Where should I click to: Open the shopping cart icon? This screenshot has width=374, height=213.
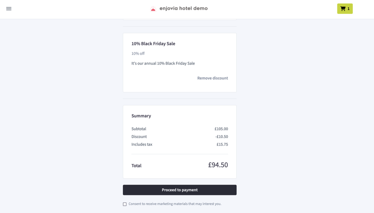click(x=343, y=9)
